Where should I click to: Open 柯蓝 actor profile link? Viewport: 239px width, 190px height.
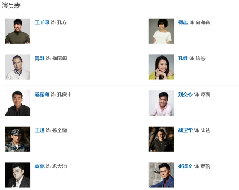click(x=183, y=22)
